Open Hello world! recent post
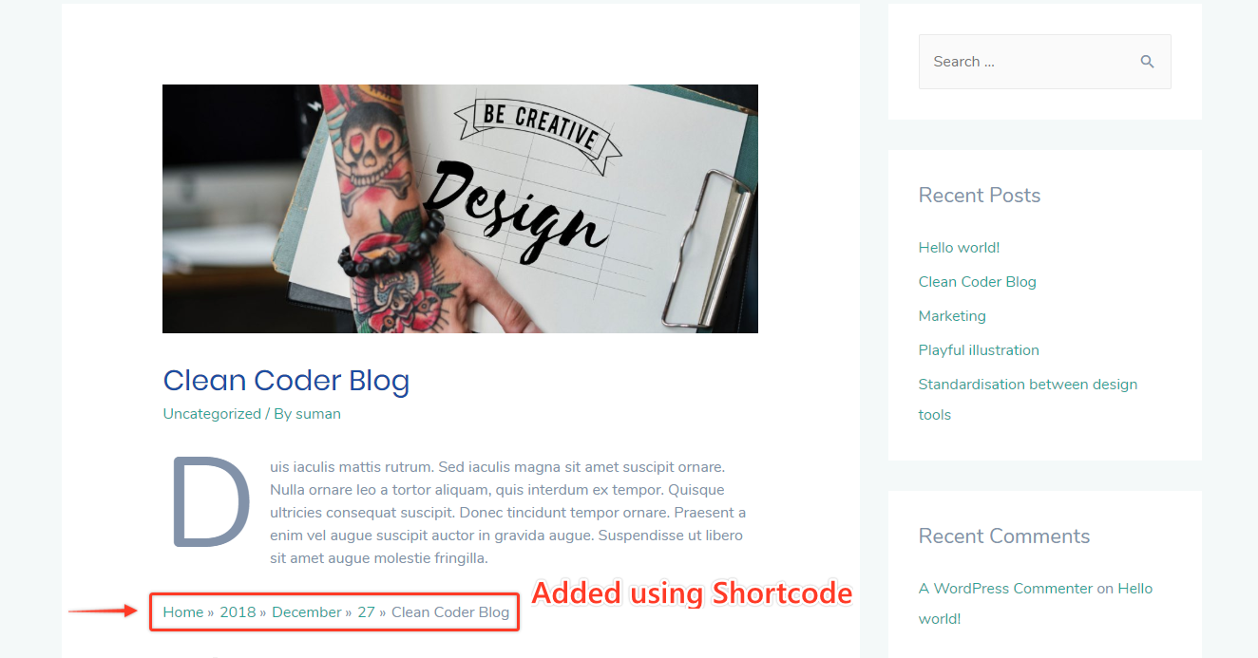1258x658 pixels. 959,248
